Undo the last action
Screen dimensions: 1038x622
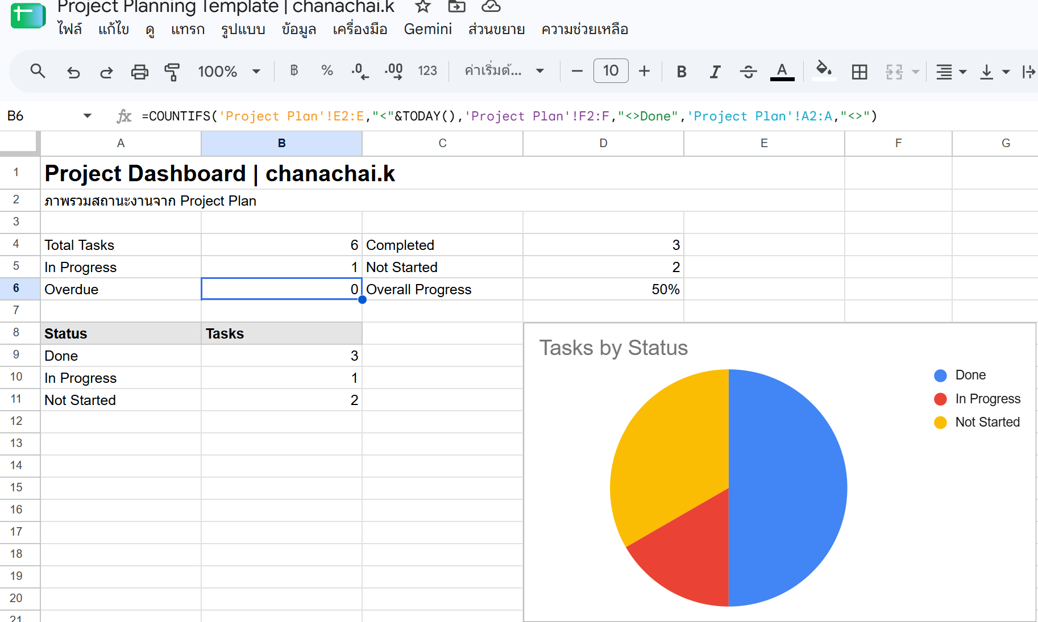pyautogui.click(x=73, y=72)
